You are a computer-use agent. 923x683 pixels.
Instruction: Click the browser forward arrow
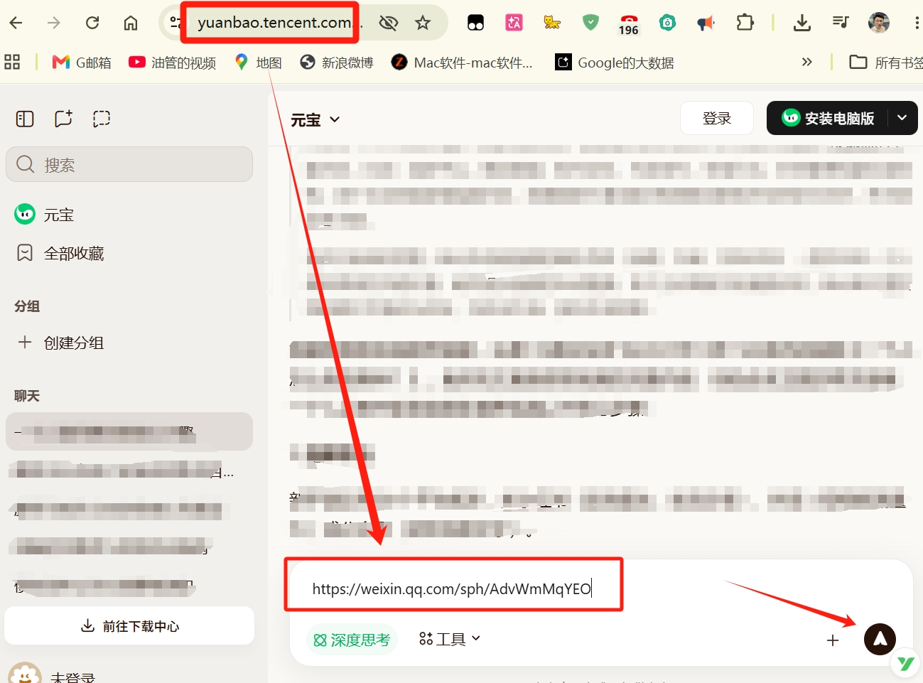54,23
